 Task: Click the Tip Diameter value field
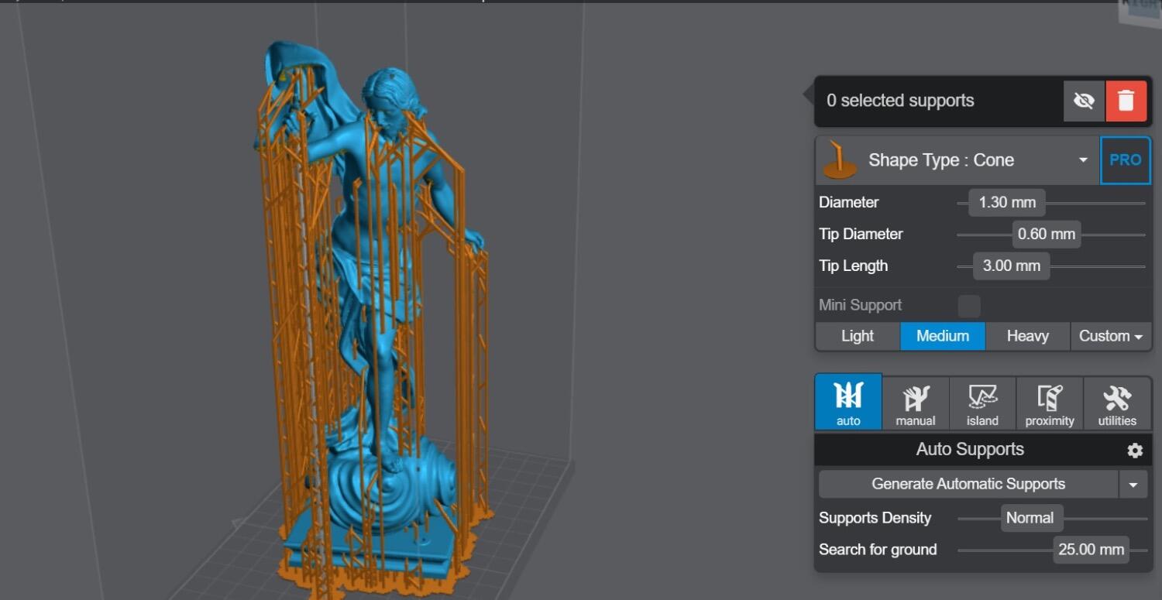[x=1046, y=234]
